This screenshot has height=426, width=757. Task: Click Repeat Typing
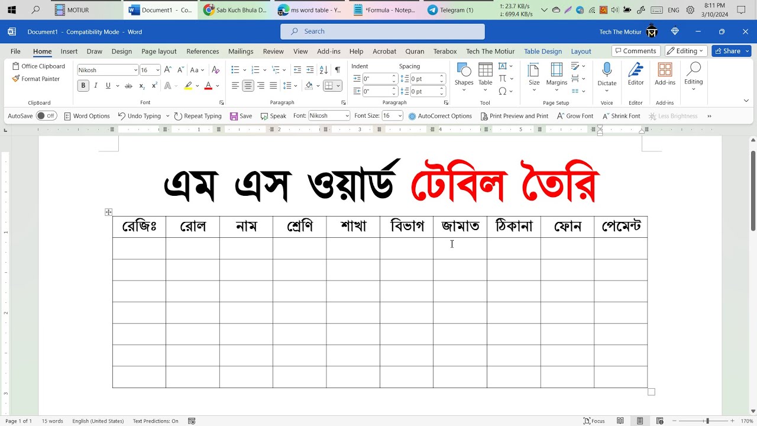click(x=198, y=116)
